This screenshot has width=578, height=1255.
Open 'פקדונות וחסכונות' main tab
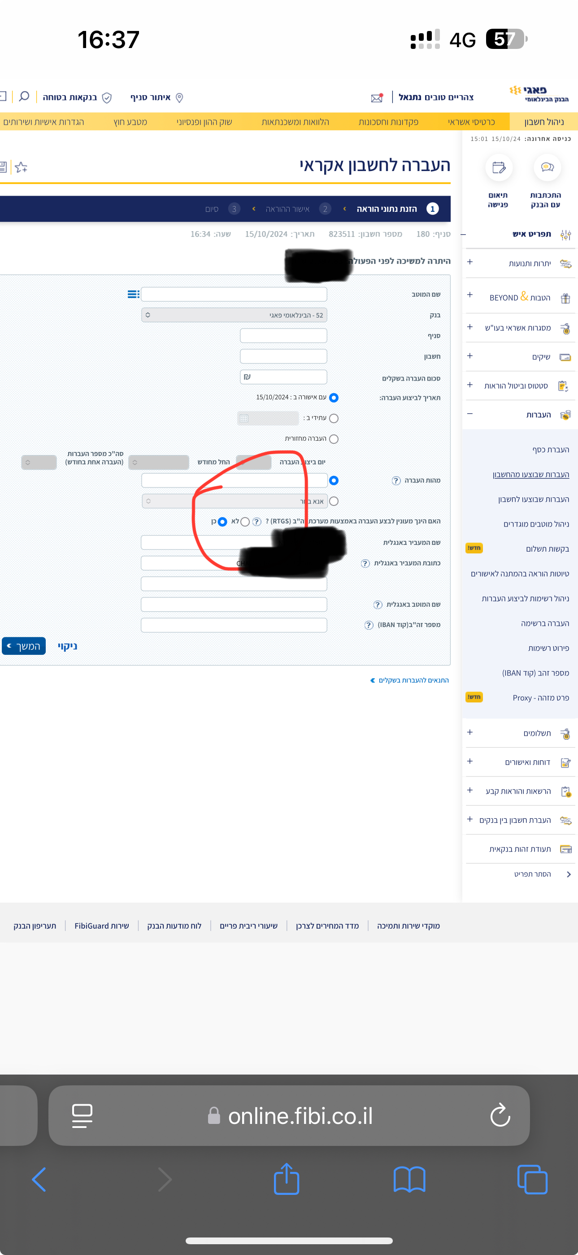point(388,122)
